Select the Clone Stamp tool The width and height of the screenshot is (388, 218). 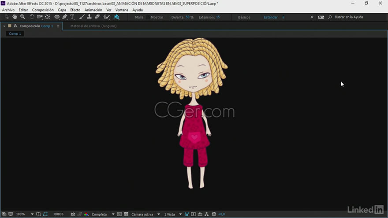click(x=90, y=17)
